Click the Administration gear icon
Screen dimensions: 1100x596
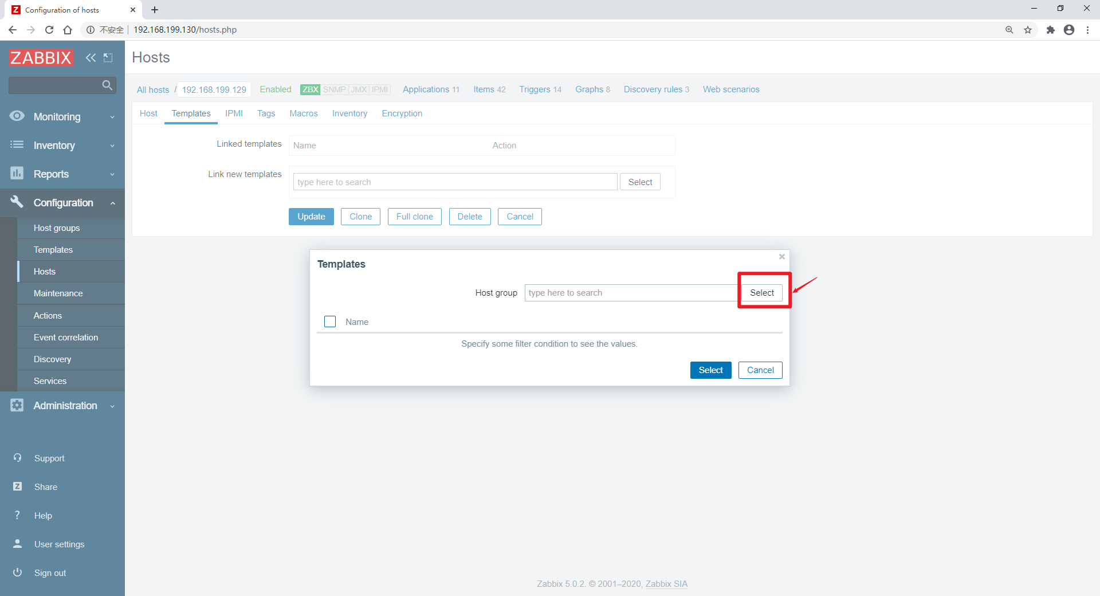coord(17,405)
